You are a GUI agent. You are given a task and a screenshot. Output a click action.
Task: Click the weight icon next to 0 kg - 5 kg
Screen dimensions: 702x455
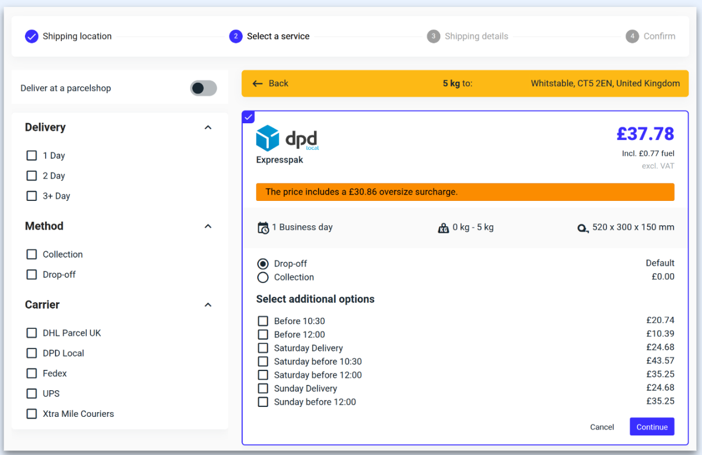point(444,227)
